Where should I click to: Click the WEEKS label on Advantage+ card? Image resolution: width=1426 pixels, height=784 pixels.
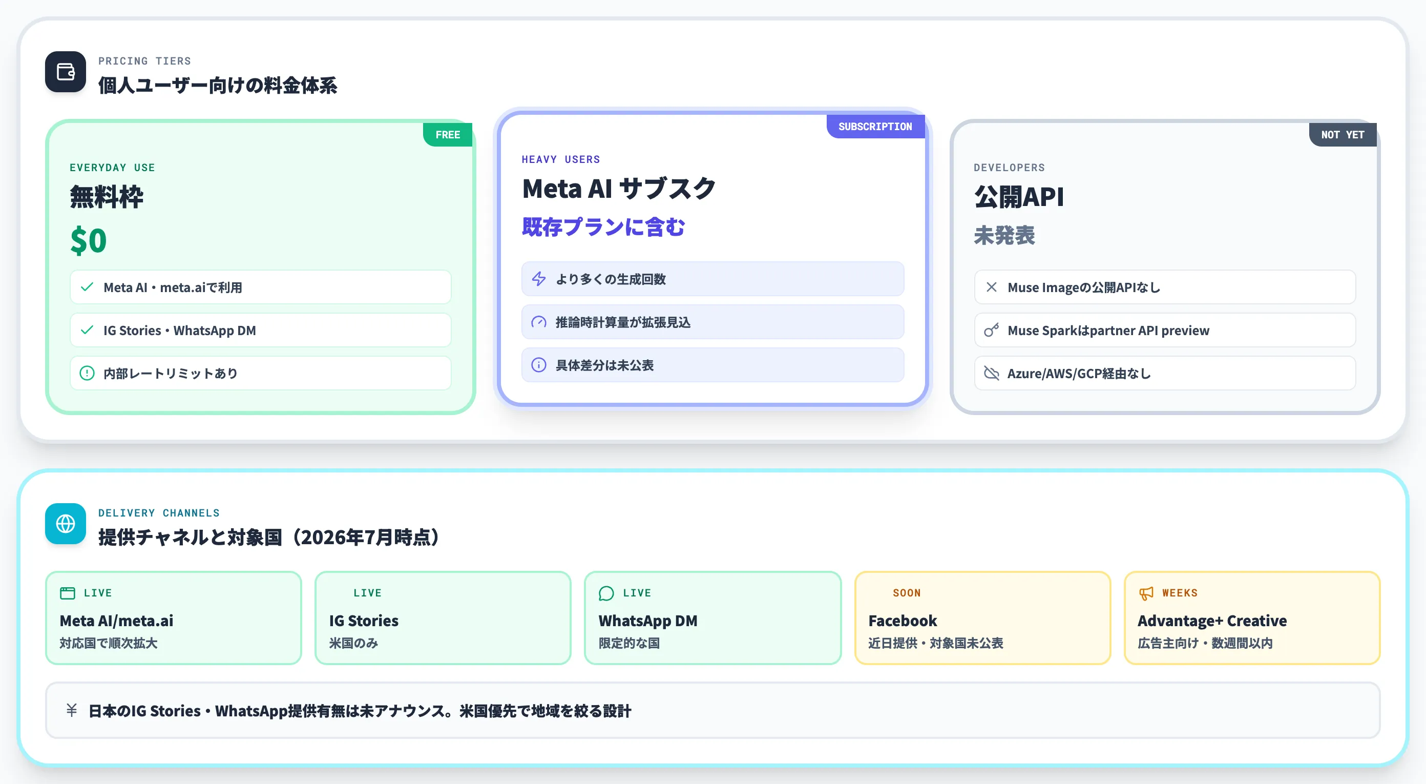point(1180,593)
